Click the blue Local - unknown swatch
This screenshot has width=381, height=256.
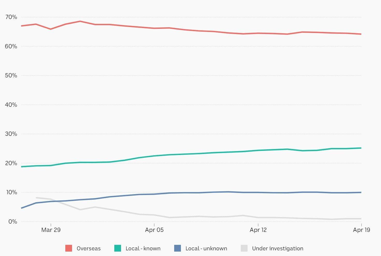[178, 248]
